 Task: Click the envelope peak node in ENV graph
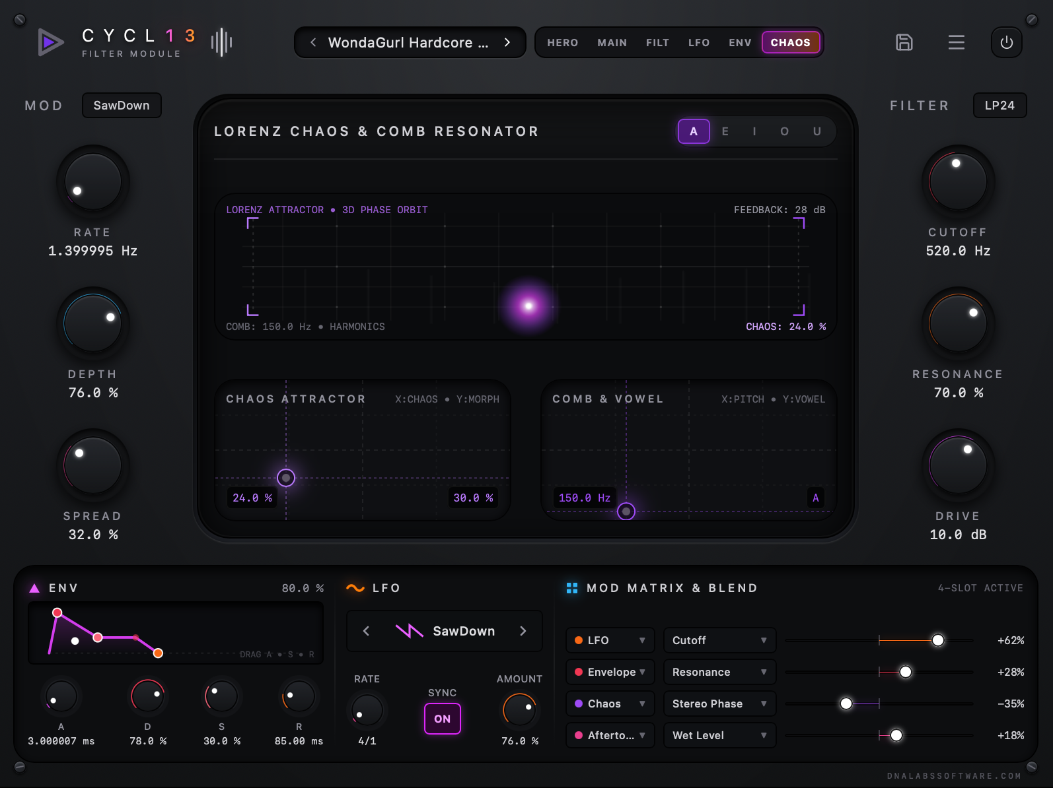[x=57, y=612]
